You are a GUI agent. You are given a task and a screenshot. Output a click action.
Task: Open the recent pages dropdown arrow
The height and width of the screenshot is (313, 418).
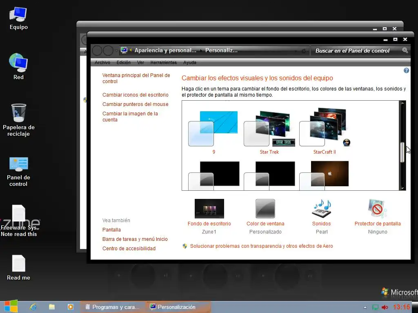[x=116, y=51]
